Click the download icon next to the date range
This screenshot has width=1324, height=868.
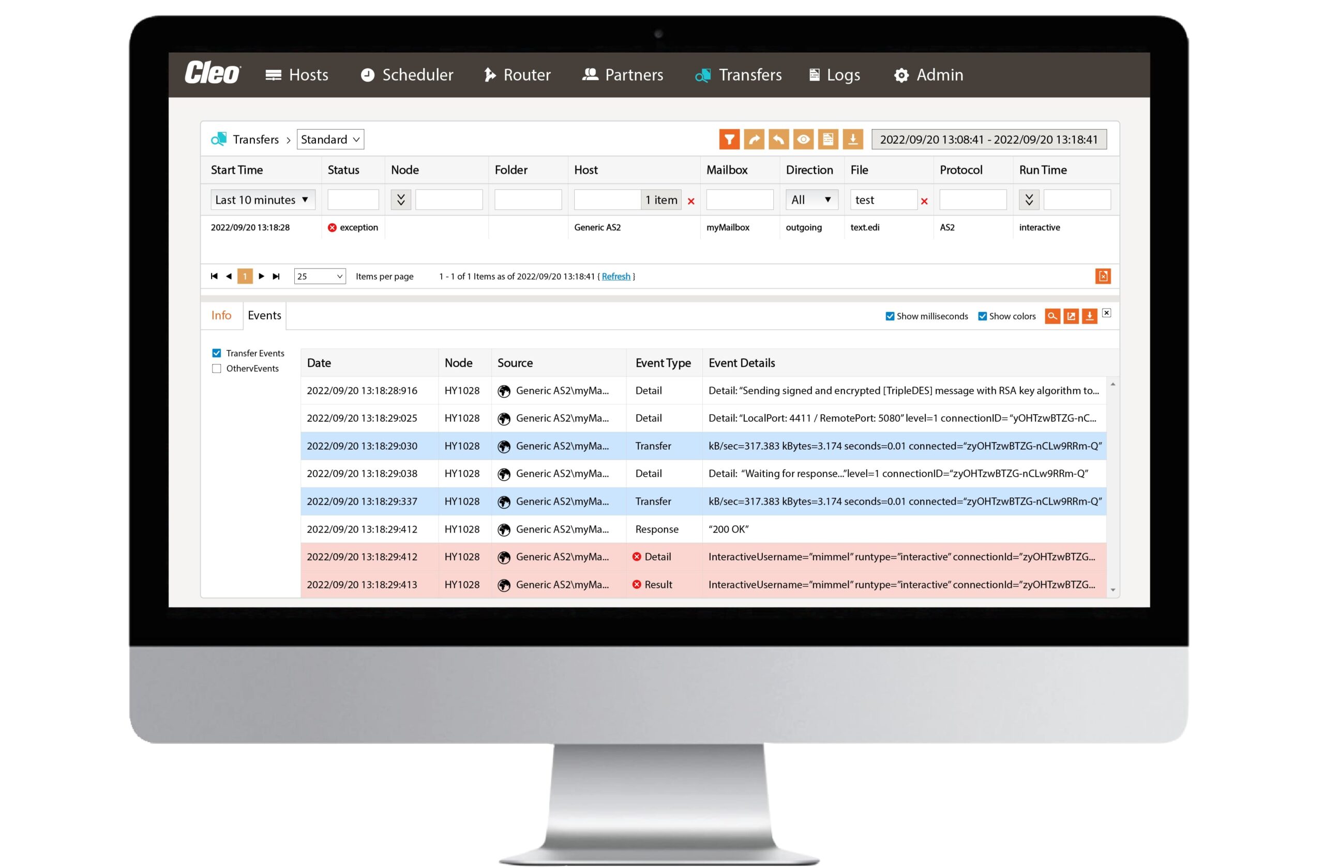click(x=853, y=139)
